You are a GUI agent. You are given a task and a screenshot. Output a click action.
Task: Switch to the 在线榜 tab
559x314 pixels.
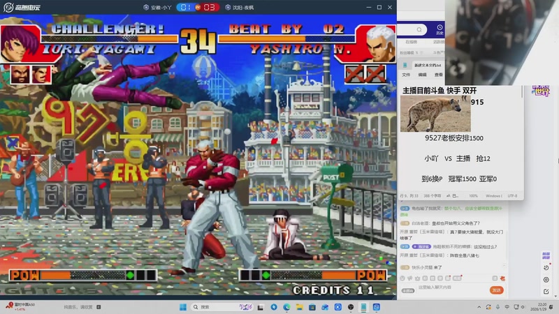(411, 42)
